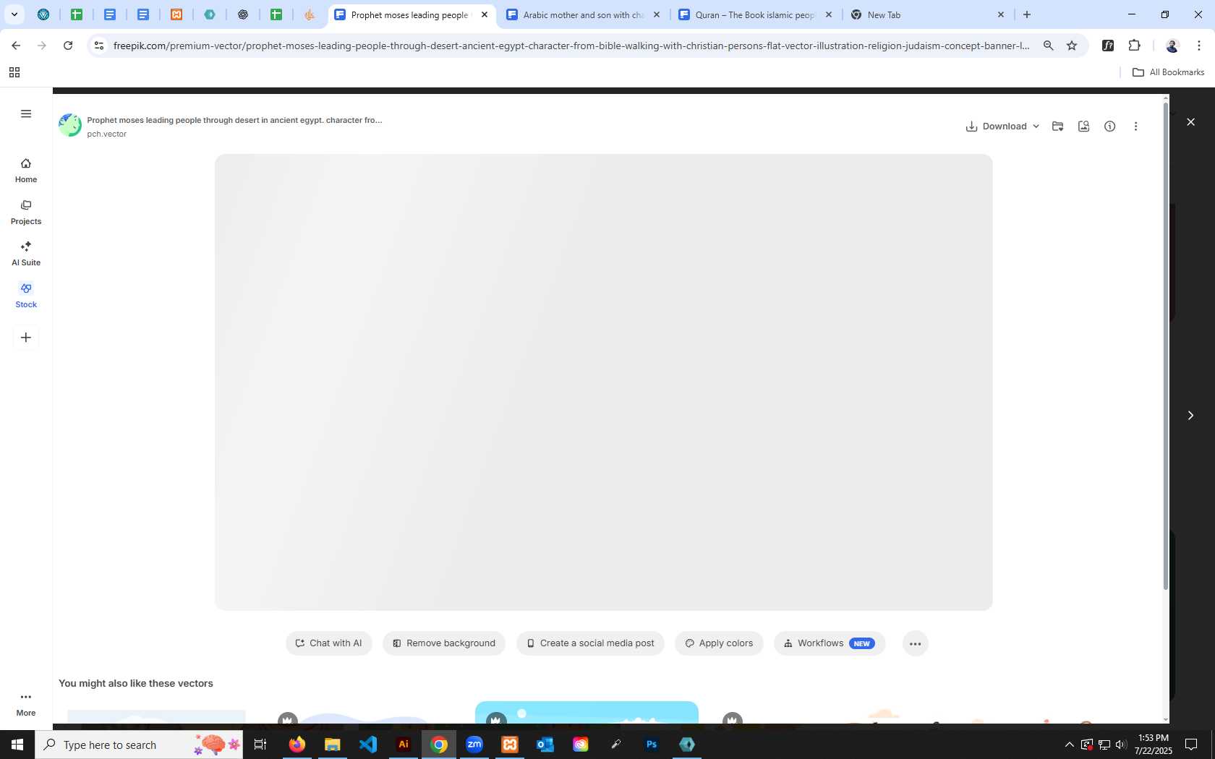View site information icon in address bar
Image resolution: width=1215 pixels, height=759 pixels.
tap(99, 46)
